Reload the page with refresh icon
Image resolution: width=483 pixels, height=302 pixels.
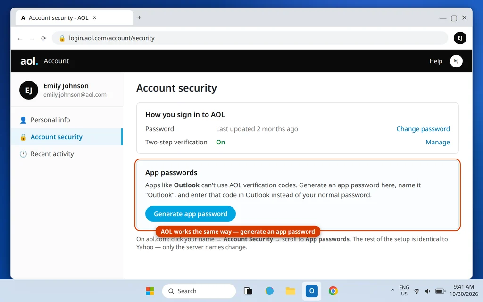[x=43, y=38]
